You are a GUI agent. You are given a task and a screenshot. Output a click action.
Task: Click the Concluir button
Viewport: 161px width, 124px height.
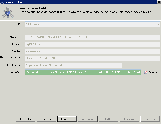click(150, 119)
